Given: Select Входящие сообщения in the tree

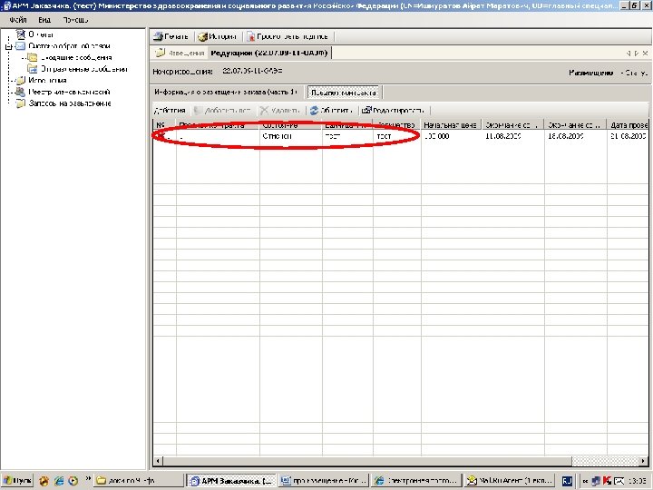Looking at the screenshot, I should (x=76, y=57).
